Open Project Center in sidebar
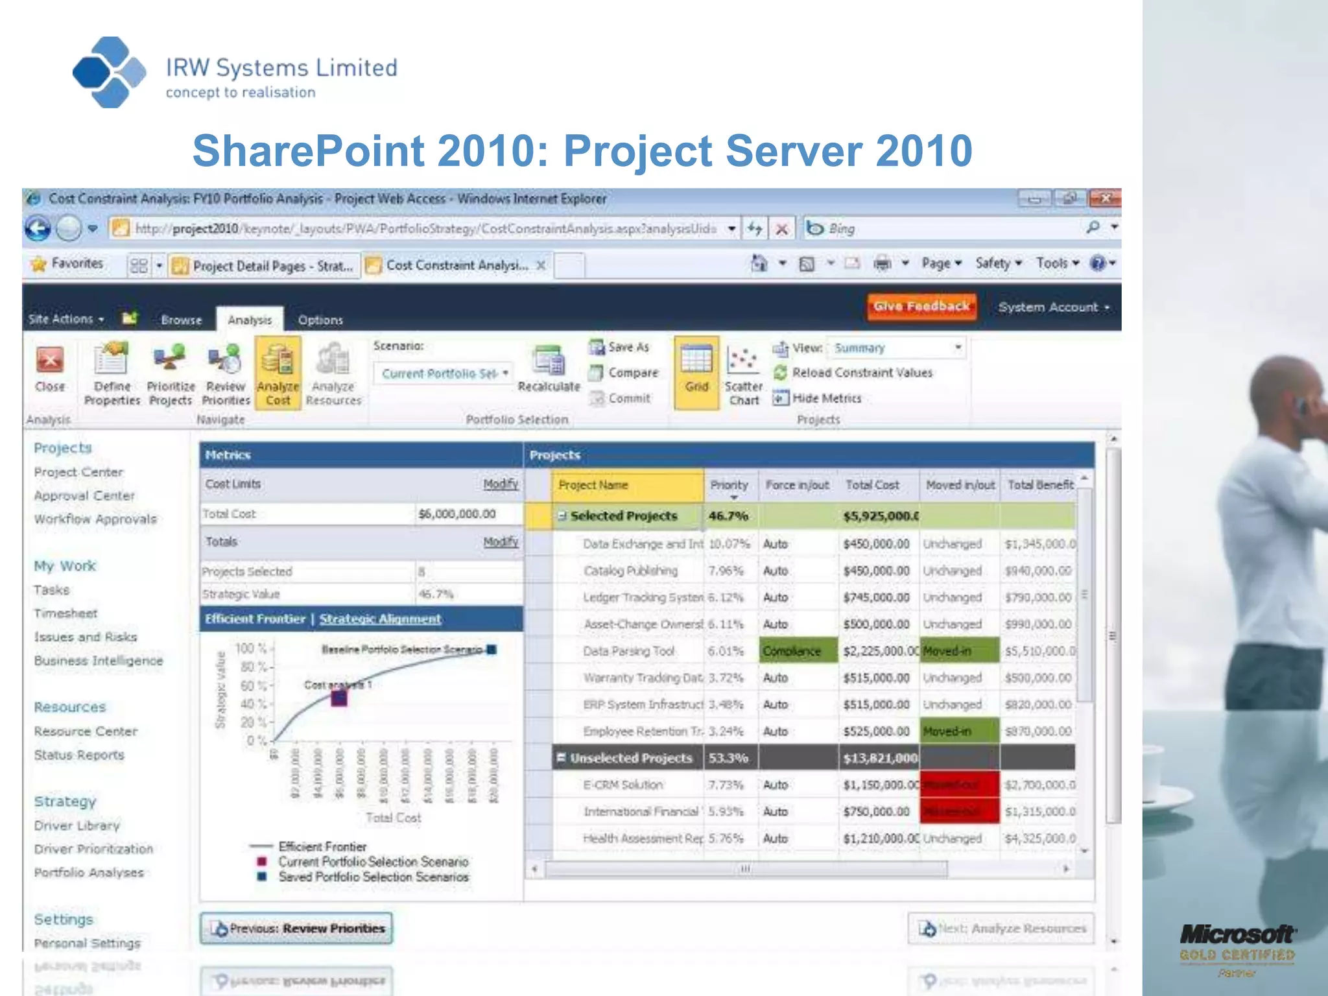This screenshot has height=996, width=1328. point(78,472)
